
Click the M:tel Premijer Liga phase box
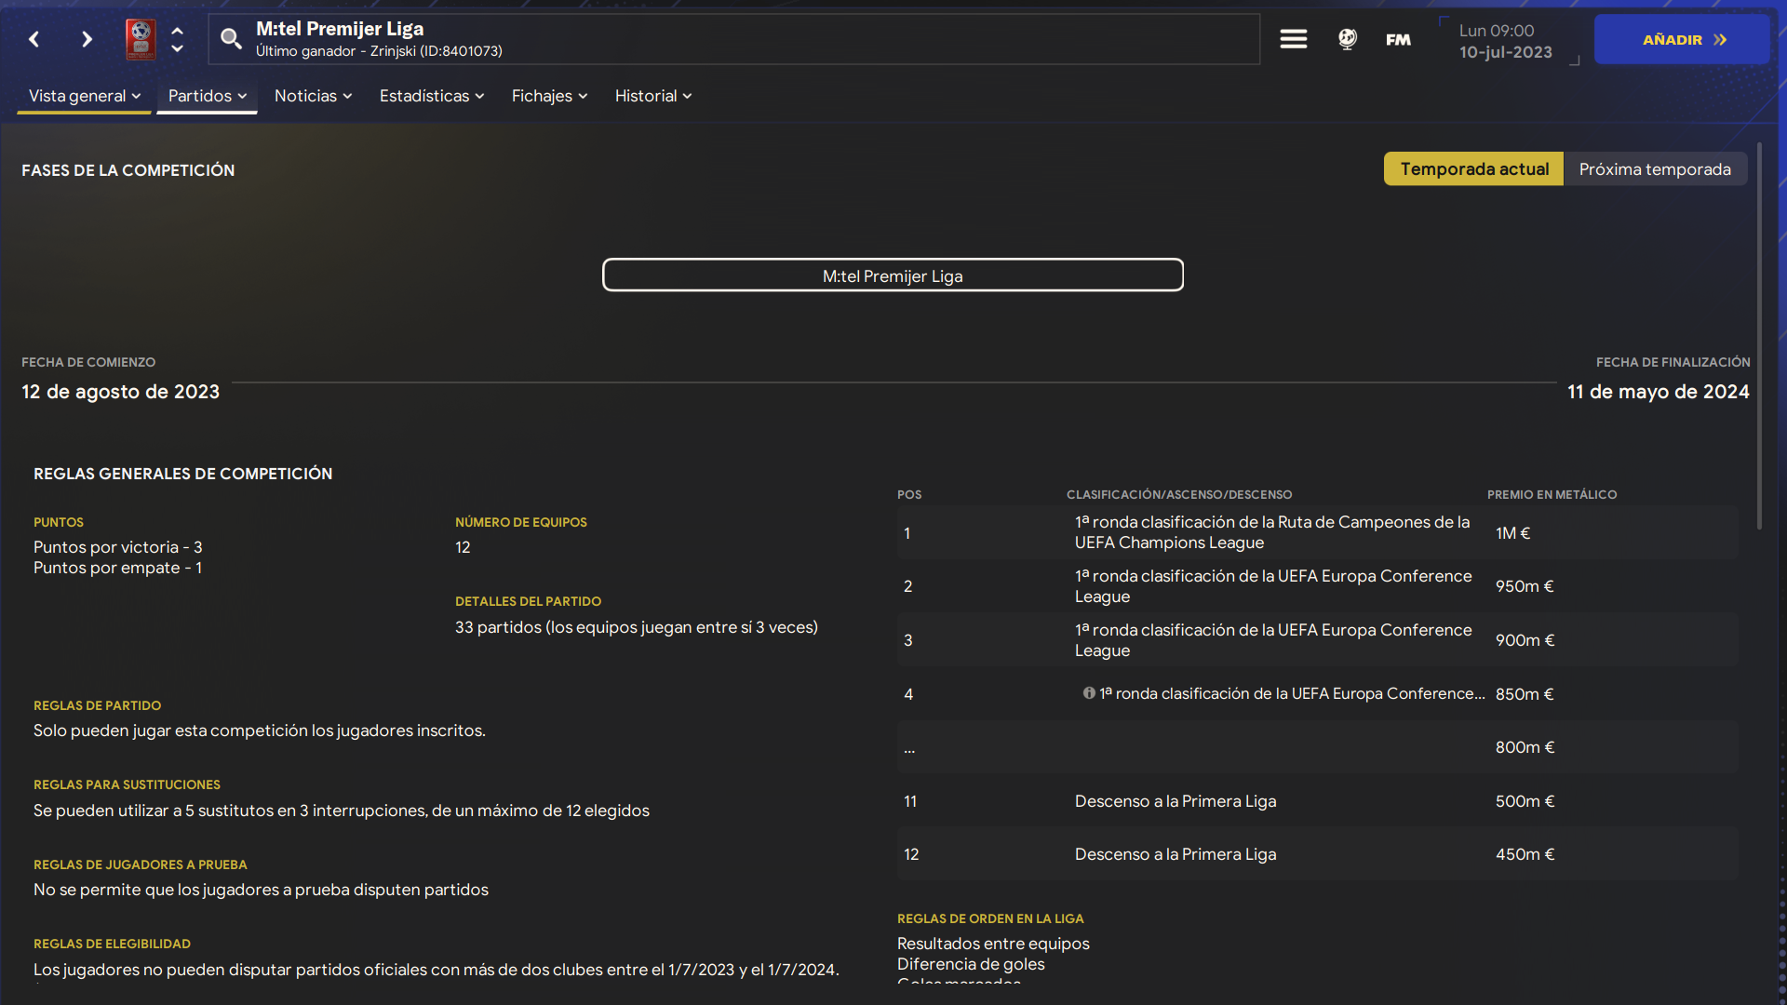pyautogui.click(x=893, y=275)
